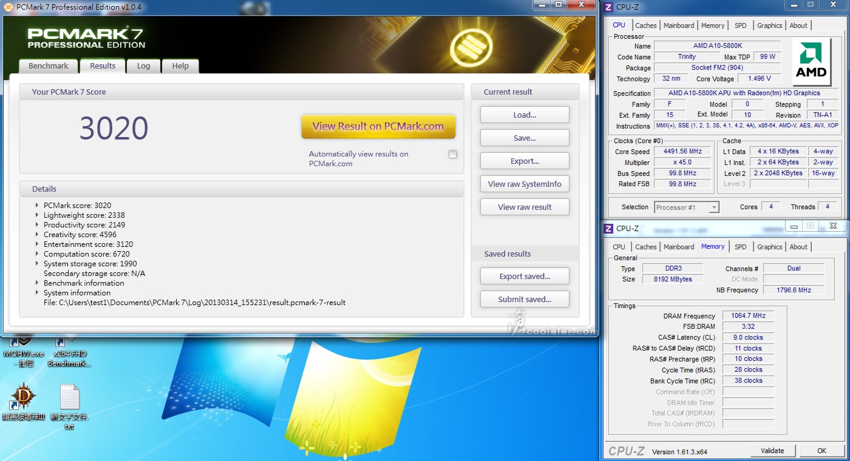Click the Code Name Trinity value

coord(686,57)
